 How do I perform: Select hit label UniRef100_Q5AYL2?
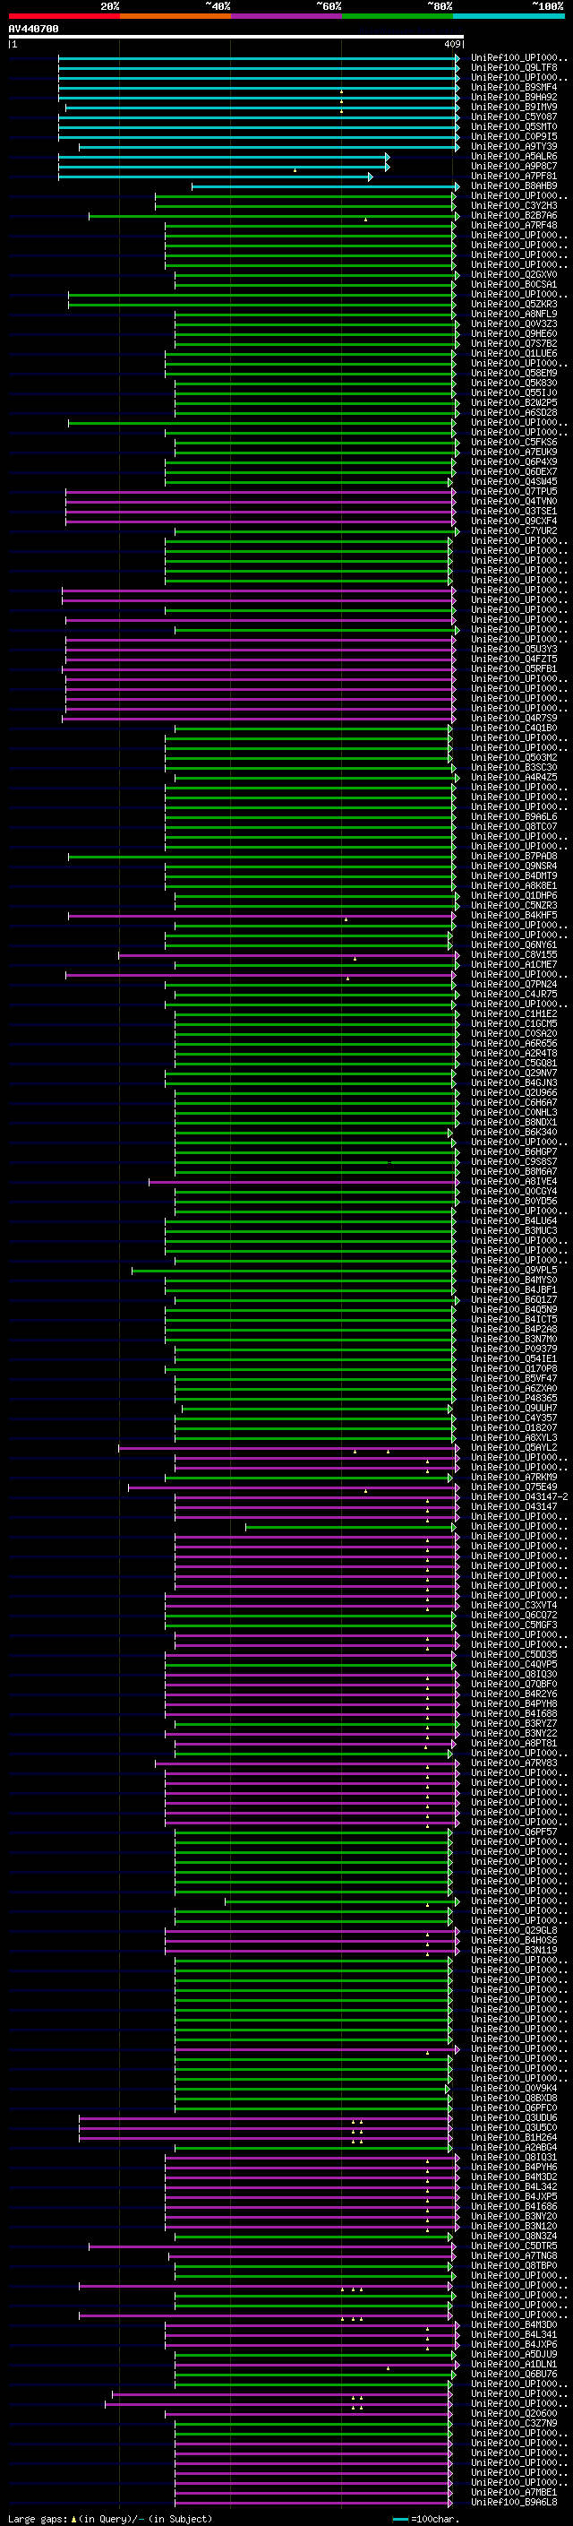tap(514, 1447)
